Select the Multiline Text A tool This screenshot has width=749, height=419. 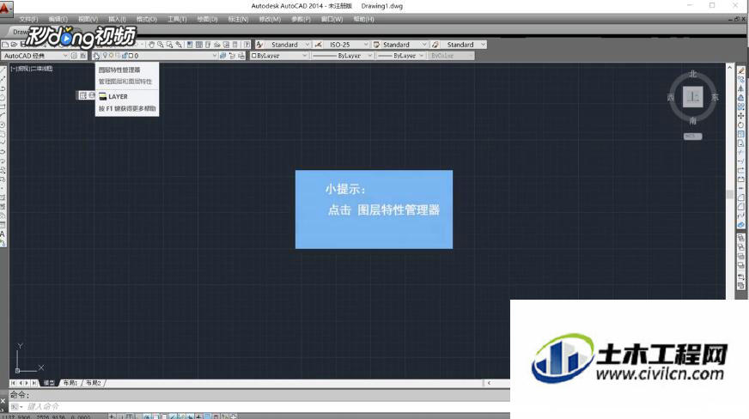[x=3, y=234]
